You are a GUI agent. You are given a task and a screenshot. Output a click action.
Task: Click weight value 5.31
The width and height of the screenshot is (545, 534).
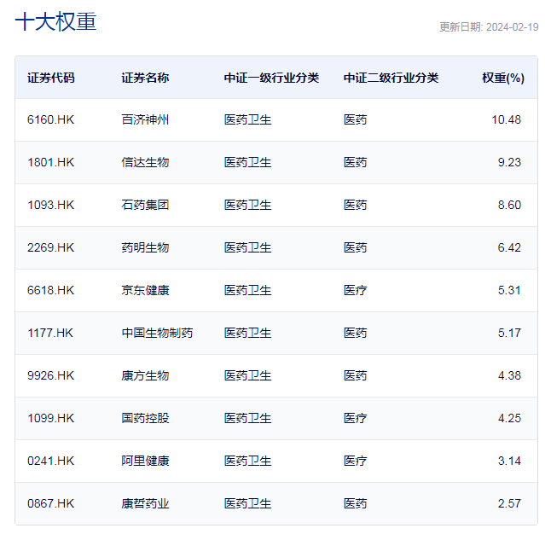[509, 290]
